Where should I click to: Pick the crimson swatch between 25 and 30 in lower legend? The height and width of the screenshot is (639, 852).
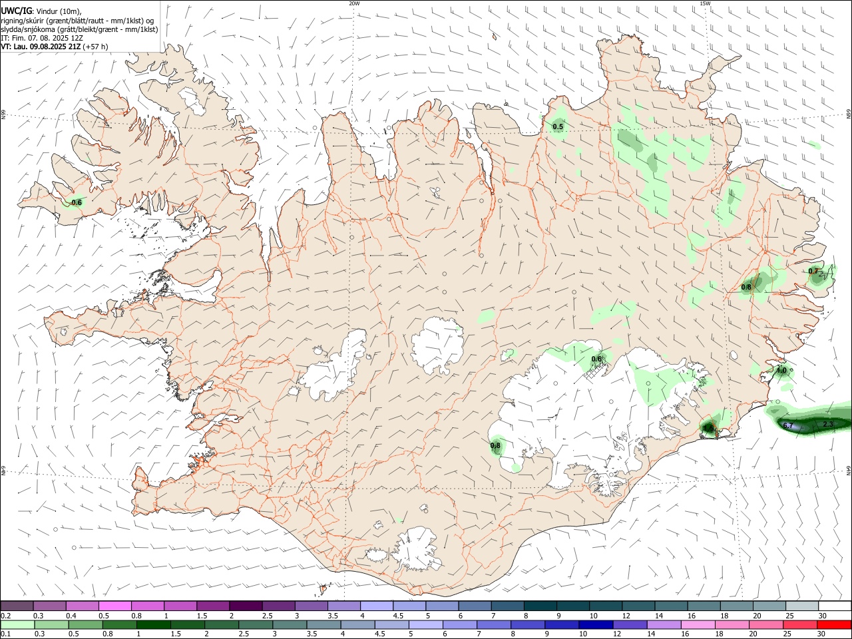(x=800, y=624)
